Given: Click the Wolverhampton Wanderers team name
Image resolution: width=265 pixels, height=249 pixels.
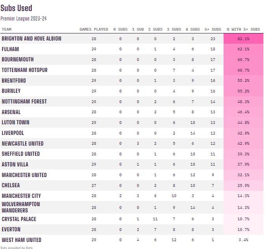Looking at the screenshot, I should click(x=21, y=207).
